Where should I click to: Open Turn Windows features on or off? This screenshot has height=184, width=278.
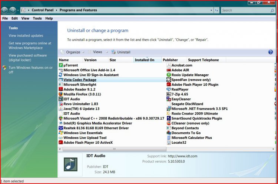31,70
